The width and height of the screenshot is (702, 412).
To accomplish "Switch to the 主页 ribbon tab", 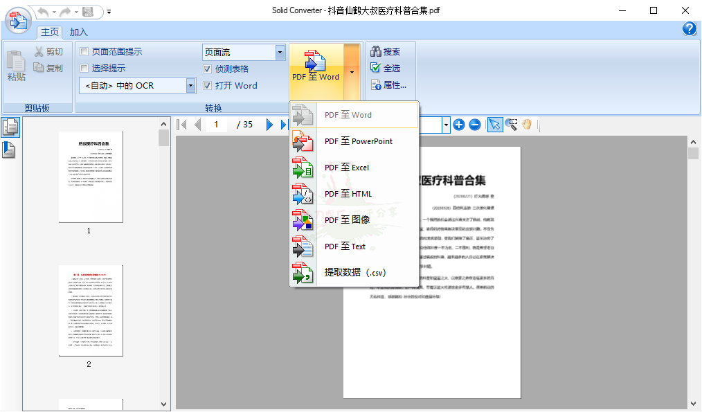I will tap(50, 32).
